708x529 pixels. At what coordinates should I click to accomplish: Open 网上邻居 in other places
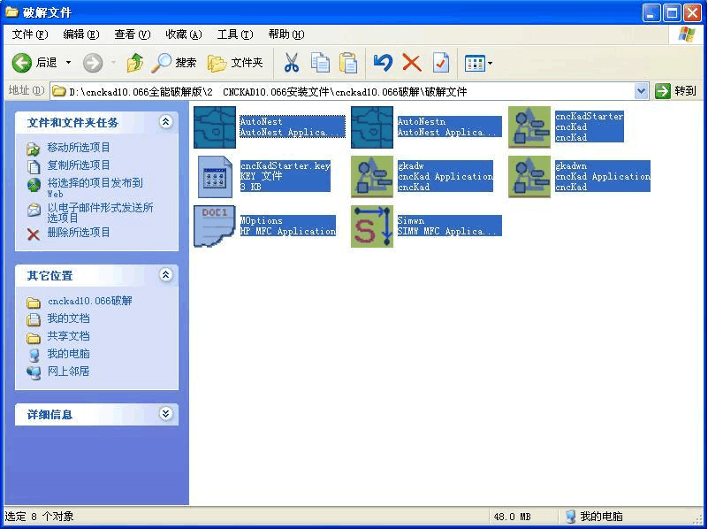(x=68, y=372)
